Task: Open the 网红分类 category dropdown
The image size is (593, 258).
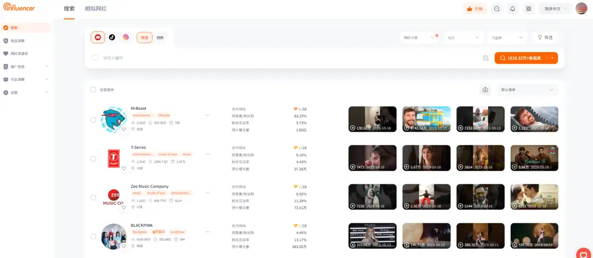Action: [419, 37]
